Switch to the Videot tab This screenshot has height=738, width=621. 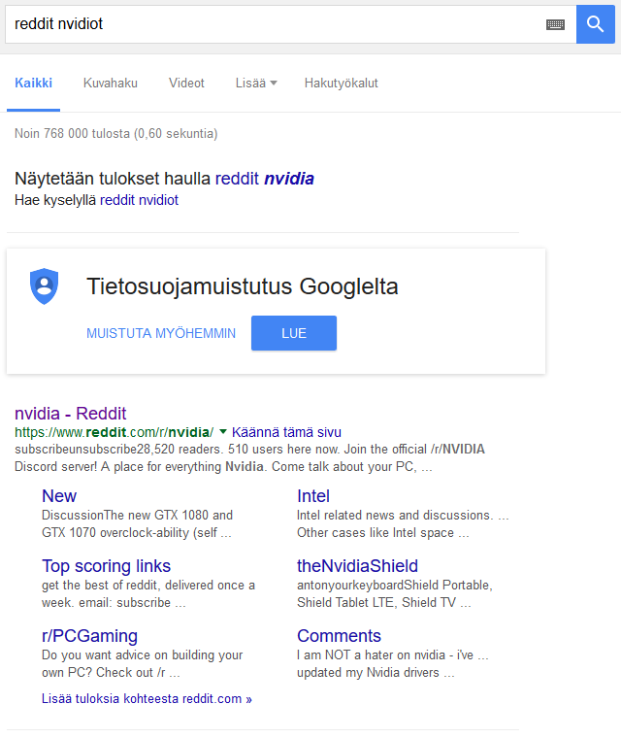[x=186, y=84]
